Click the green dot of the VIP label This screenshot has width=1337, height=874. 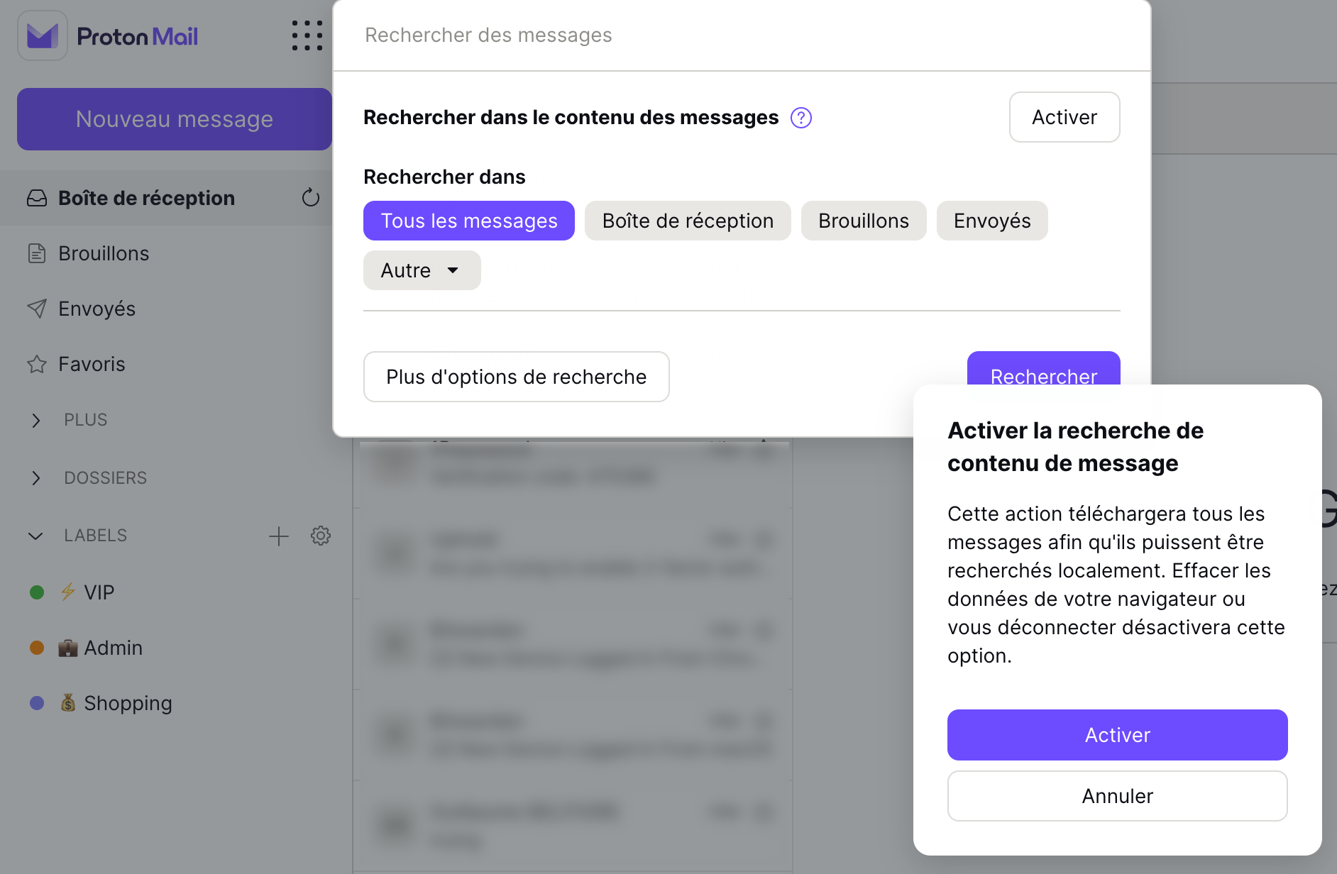click(37, 592)
